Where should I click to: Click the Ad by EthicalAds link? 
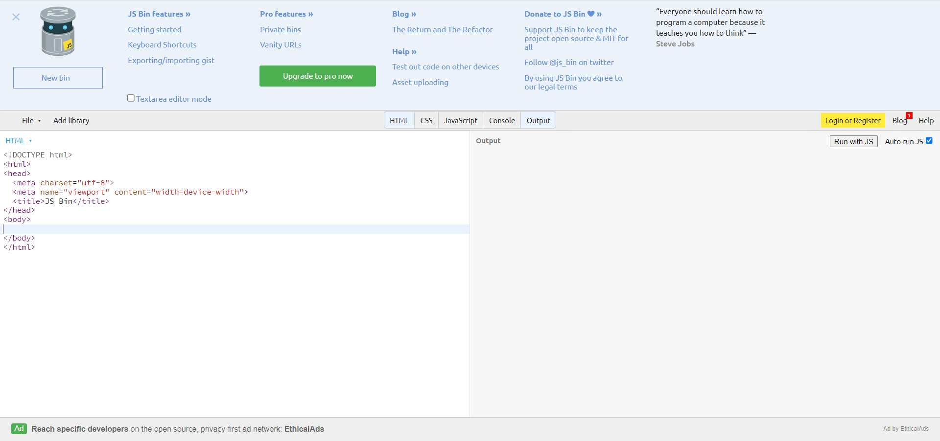[906, 429]
